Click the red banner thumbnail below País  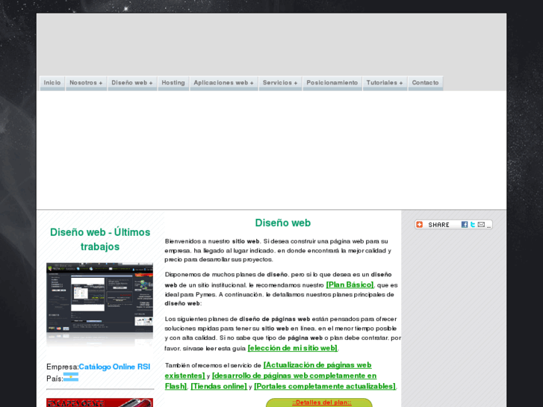point(100,403)
